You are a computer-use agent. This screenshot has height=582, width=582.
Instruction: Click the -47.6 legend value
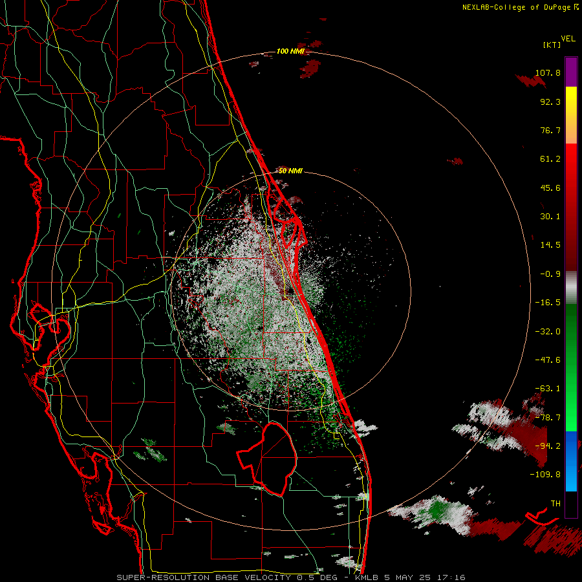tap(548, 360)
